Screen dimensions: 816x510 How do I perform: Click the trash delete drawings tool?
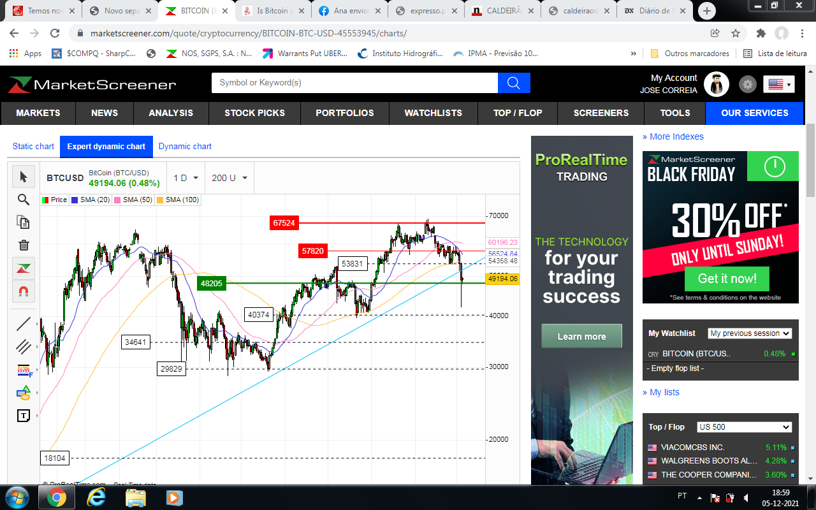point(24,245)
